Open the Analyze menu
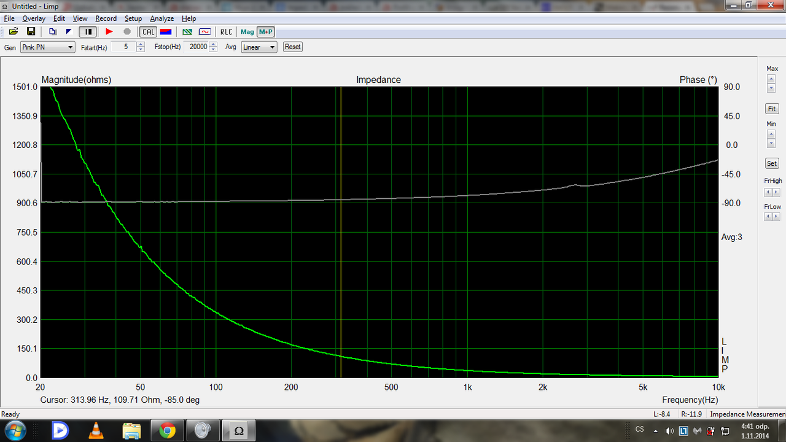This screenshot has height=442, width=786. 162,18
